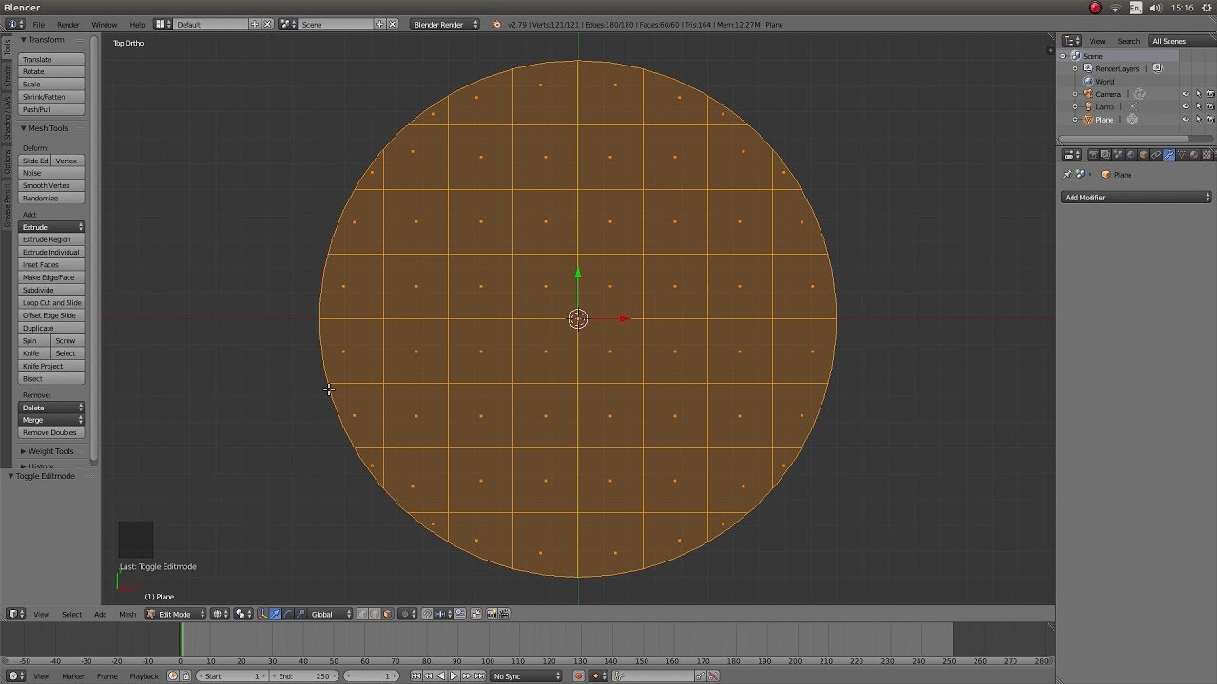This screenshot has height=684, width=1217.
Task: Select vertex selection mode icon
Action: [x=362, y=614]
